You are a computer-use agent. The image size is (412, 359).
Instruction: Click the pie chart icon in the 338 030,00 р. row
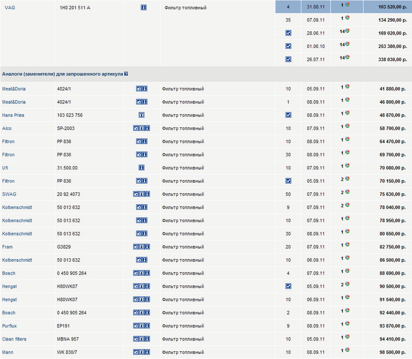tap(347, 57)
